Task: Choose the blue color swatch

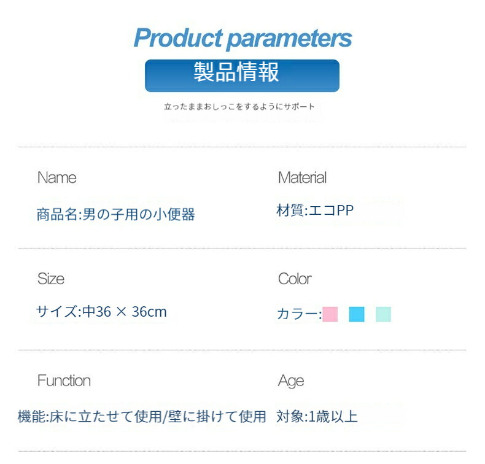Action: click(357, 314)
